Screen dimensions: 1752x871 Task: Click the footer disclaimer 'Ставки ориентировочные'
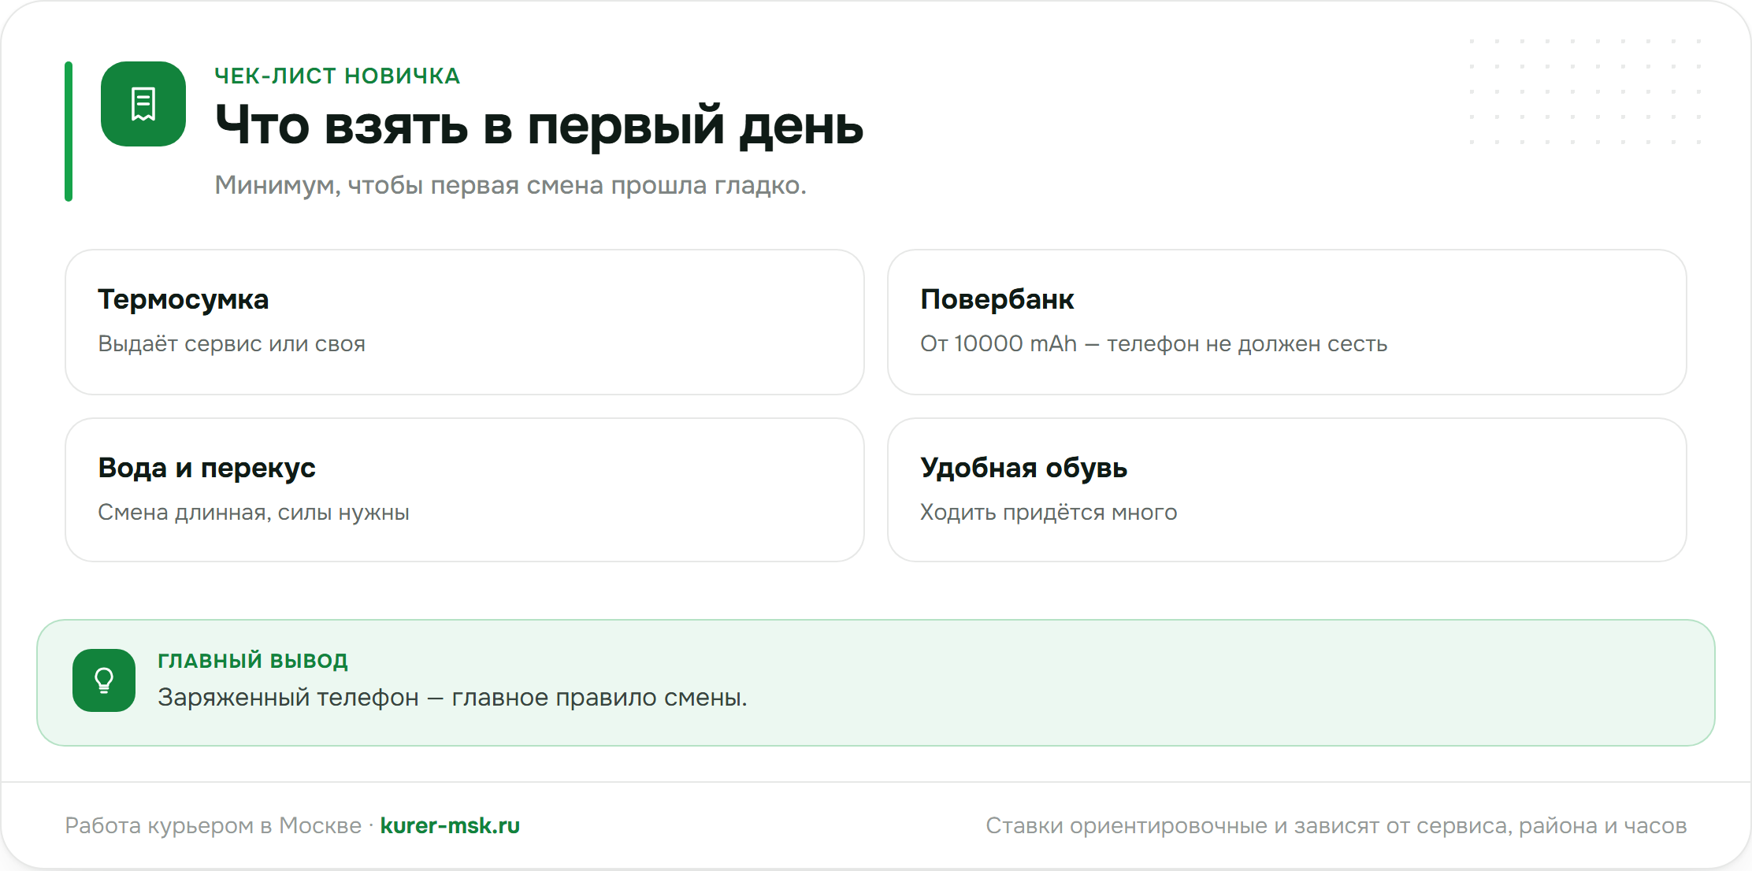click(x=1126, y=825)
